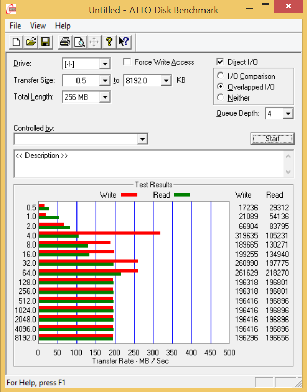Maximize the ATTO Disk Benchmark window

265,7
